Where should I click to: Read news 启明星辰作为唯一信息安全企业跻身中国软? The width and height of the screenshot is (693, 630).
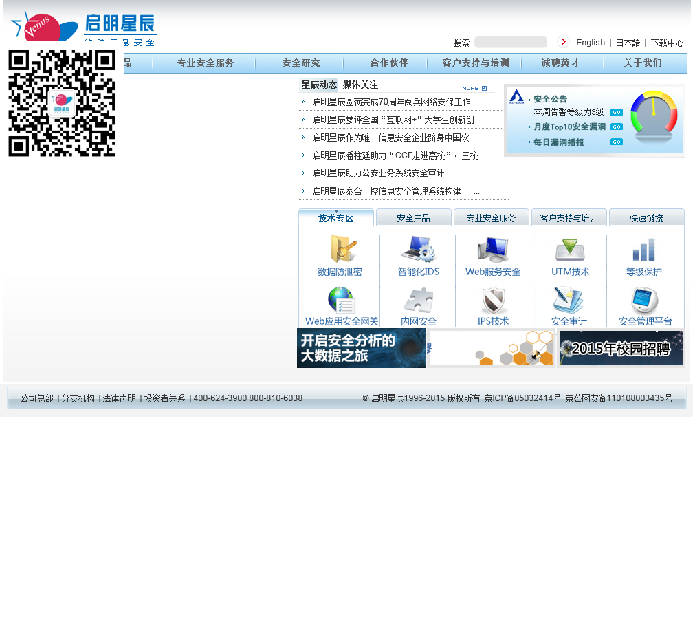pyautogui.click(x=396, y=138)
